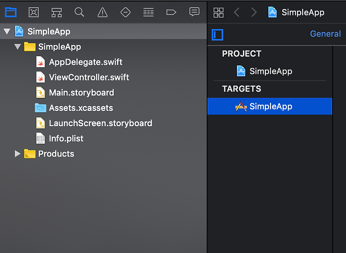Open Info.plist file

pos(66,138)
